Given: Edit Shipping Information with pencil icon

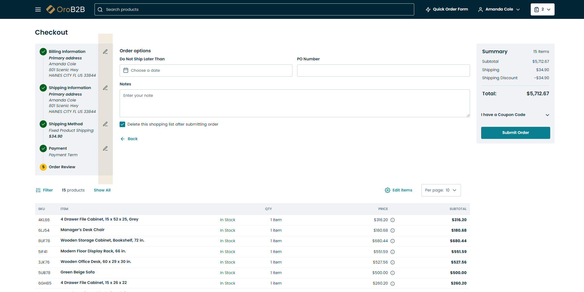Looking at the screenshot, I should [x=105, y=88].
